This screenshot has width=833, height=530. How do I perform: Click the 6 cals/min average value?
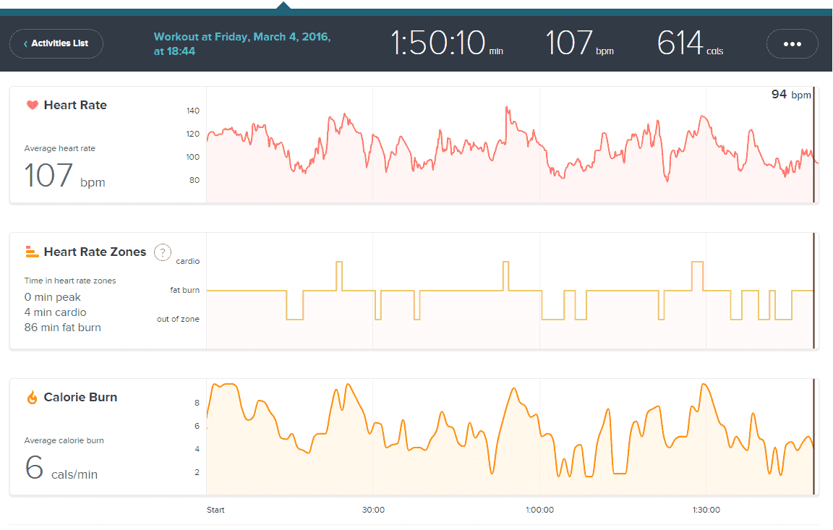(61, 469)
